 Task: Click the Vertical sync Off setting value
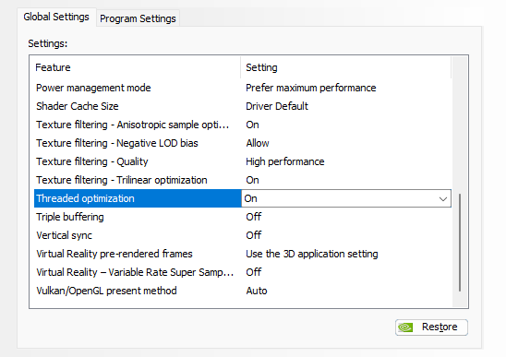coord(254,235)
